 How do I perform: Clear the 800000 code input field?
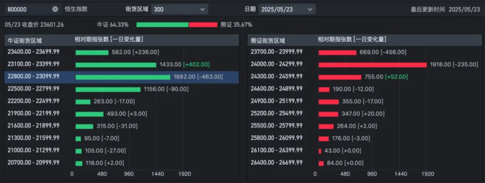click(x=55, y=9)
